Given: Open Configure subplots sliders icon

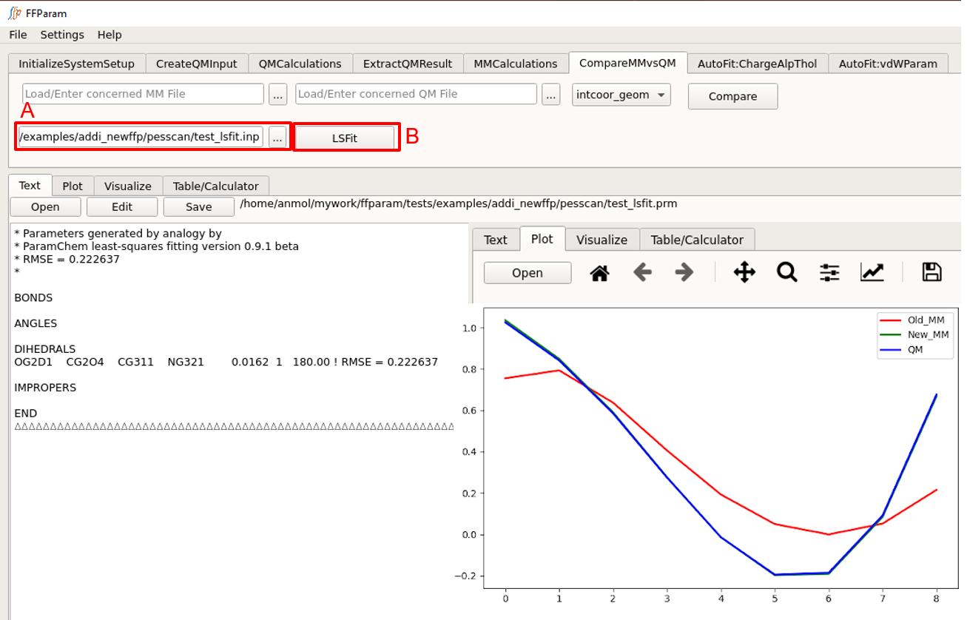Looking at the screenshot, I should point(830,273).
